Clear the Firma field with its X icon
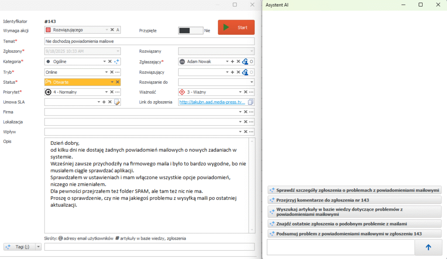The width and height of the screenshot is (447, 259). coord(245,112)
